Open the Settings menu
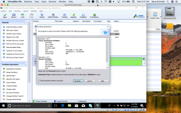This screenshot has width=181, height=113. click(x=34, y=11)
